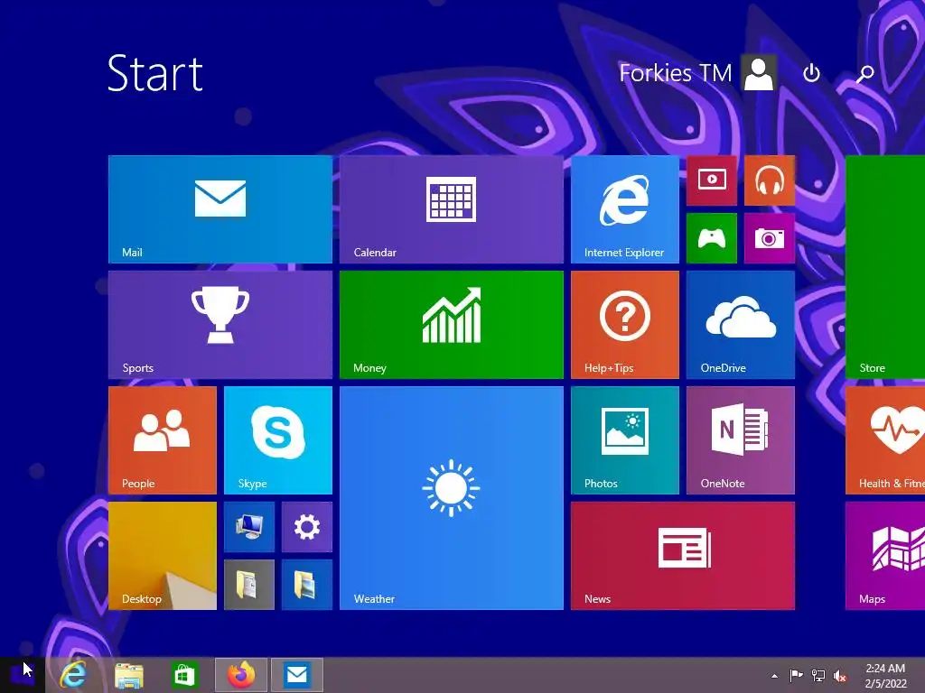Open the Calendar tile
Screen dimensions: 925x693
tap(452, 209)
